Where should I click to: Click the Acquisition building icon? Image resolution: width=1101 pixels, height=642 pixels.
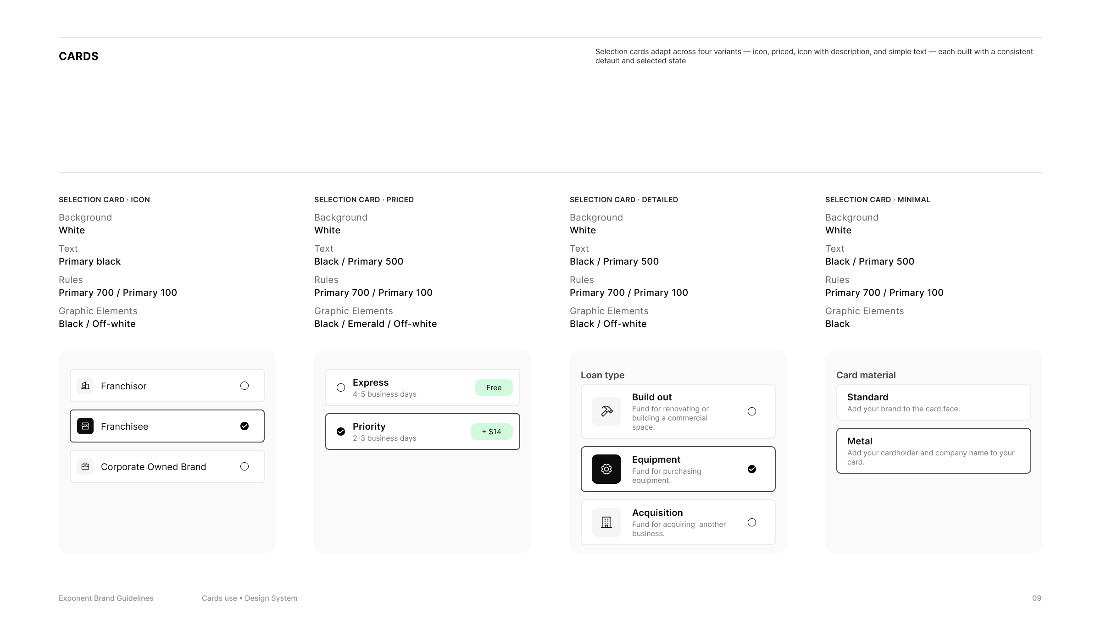606,522
